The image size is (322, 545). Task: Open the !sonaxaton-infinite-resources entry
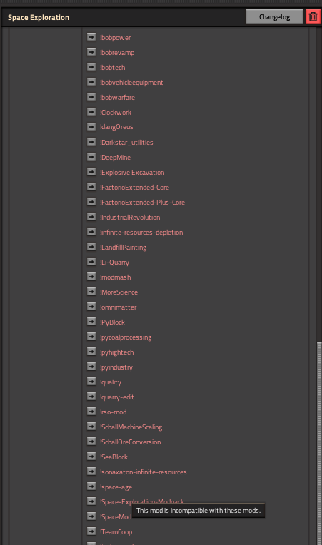tap(144, 472)
